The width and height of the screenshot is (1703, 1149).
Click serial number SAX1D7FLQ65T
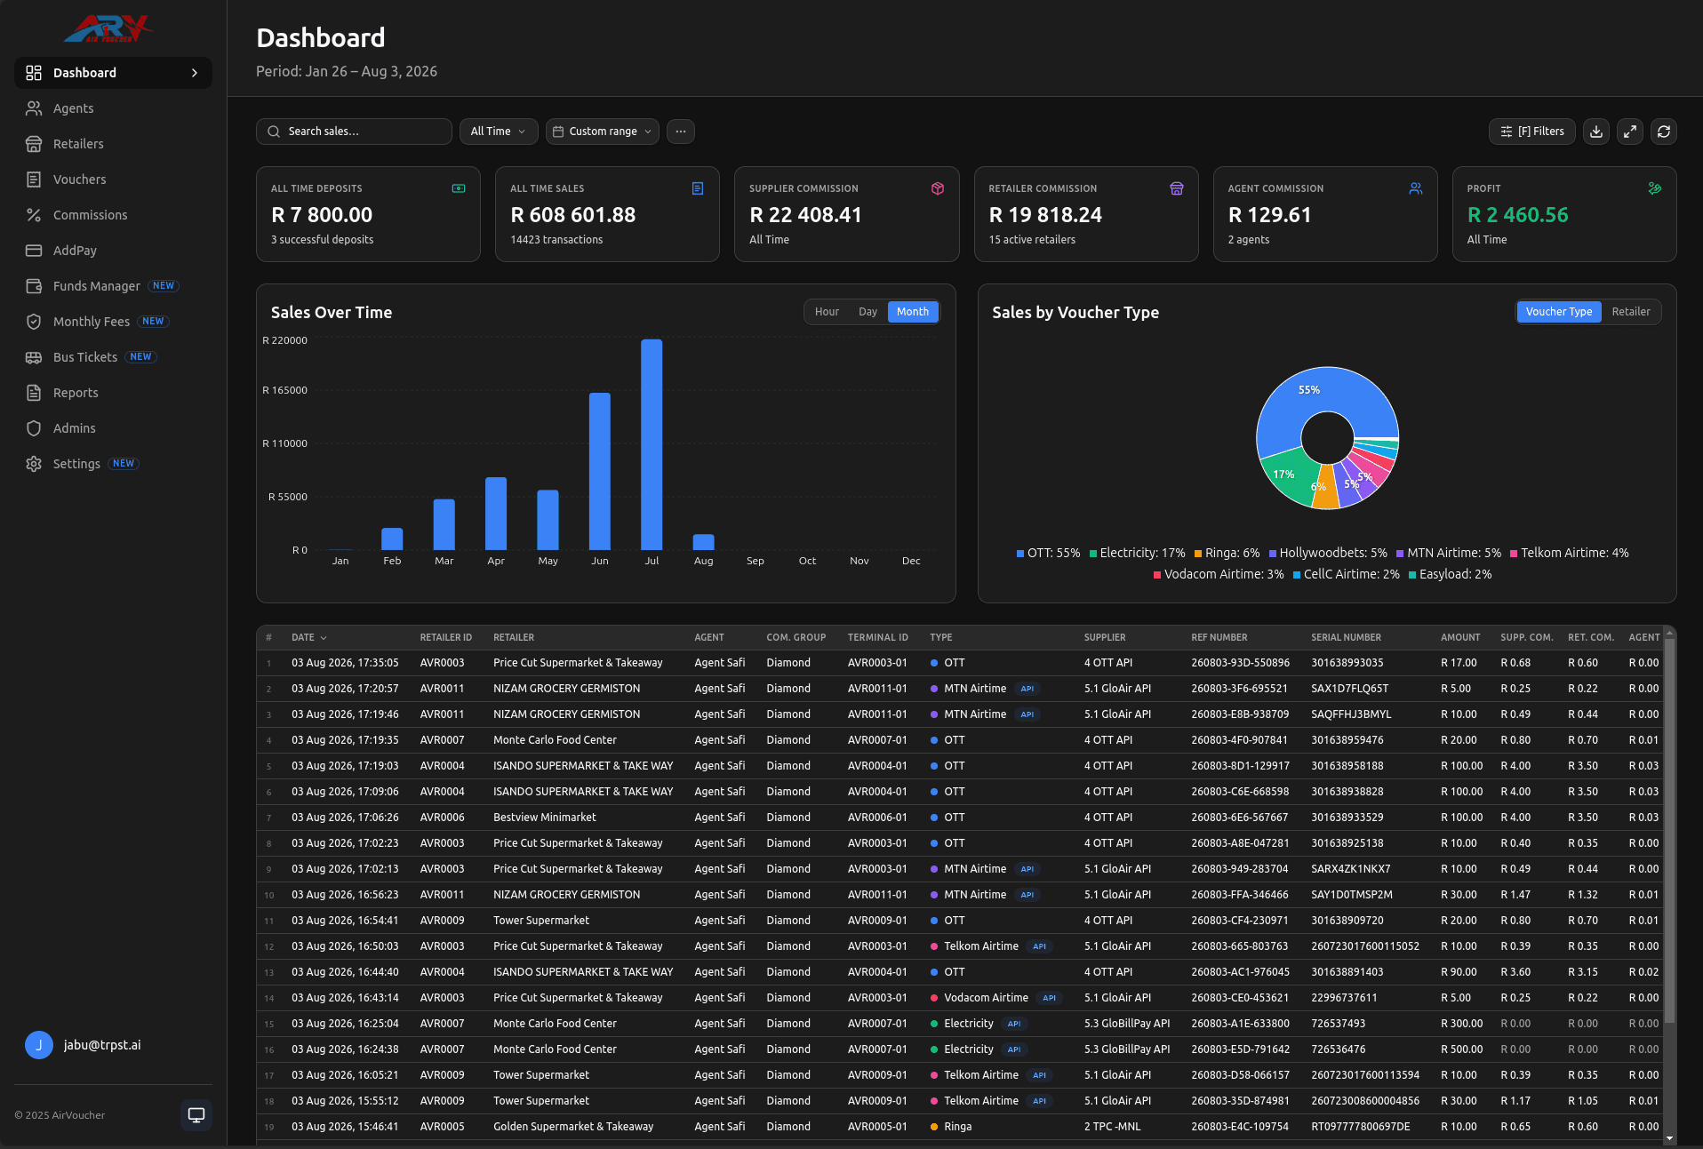click(x=1349, y=689)
